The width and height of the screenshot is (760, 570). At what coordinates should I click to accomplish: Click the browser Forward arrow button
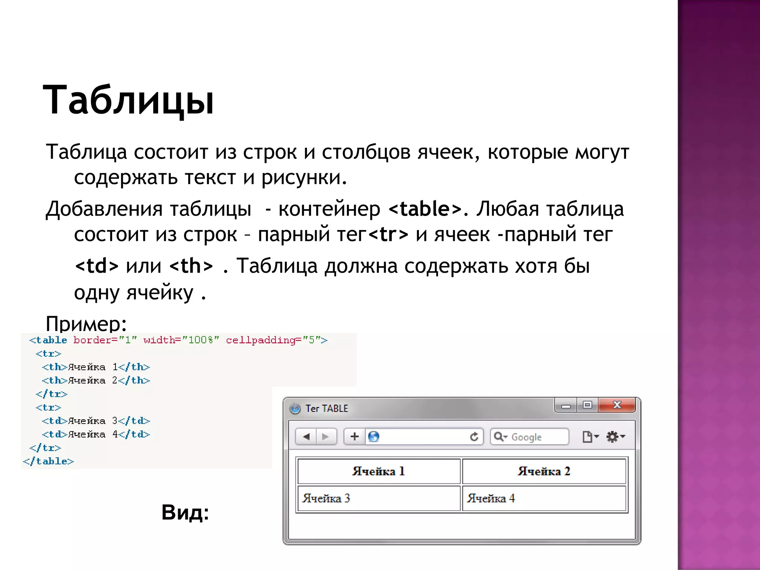point(326,436)
